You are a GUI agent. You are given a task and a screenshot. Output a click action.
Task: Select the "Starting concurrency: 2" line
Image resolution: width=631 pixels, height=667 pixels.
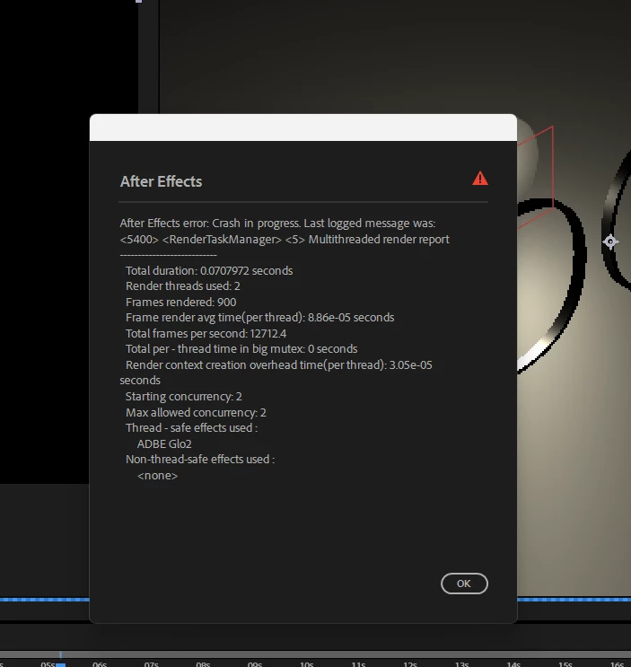point(184,397)
